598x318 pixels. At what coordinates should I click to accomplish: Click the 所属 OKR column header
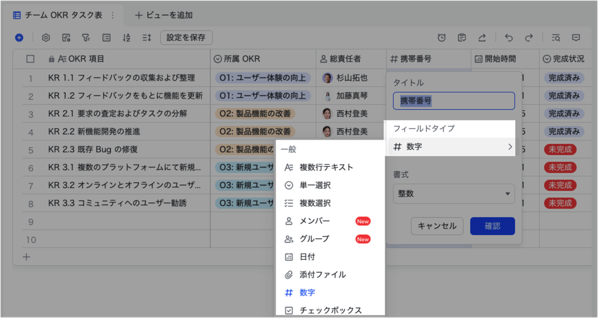[263, 59]
